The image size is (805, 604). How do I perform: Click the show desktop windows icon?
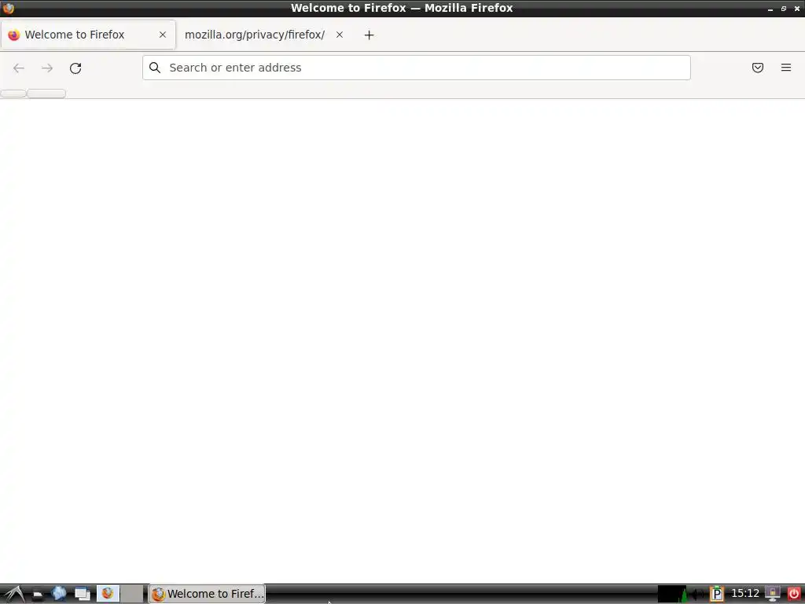click(x=82, y=595)
